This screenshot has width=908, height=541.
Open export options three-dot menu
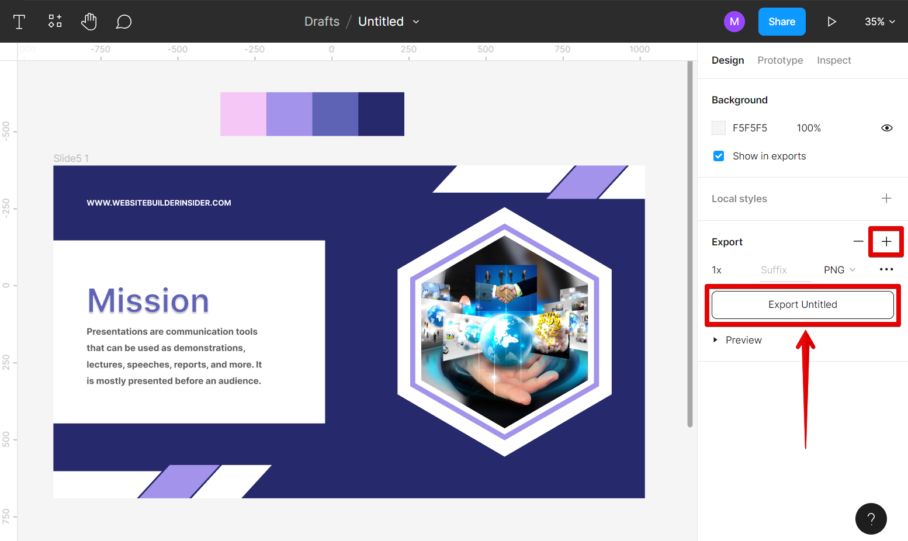coord(886,269)
